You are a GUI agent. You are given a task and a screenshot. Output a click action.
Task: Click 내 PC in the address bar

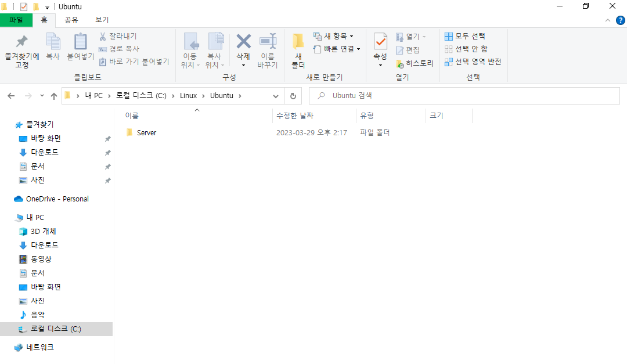pos(94,96)
